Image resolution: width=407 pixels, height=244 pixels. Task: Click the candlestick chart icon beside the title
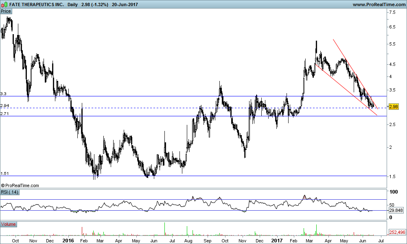pyautogui.click(x=4, y=4)
